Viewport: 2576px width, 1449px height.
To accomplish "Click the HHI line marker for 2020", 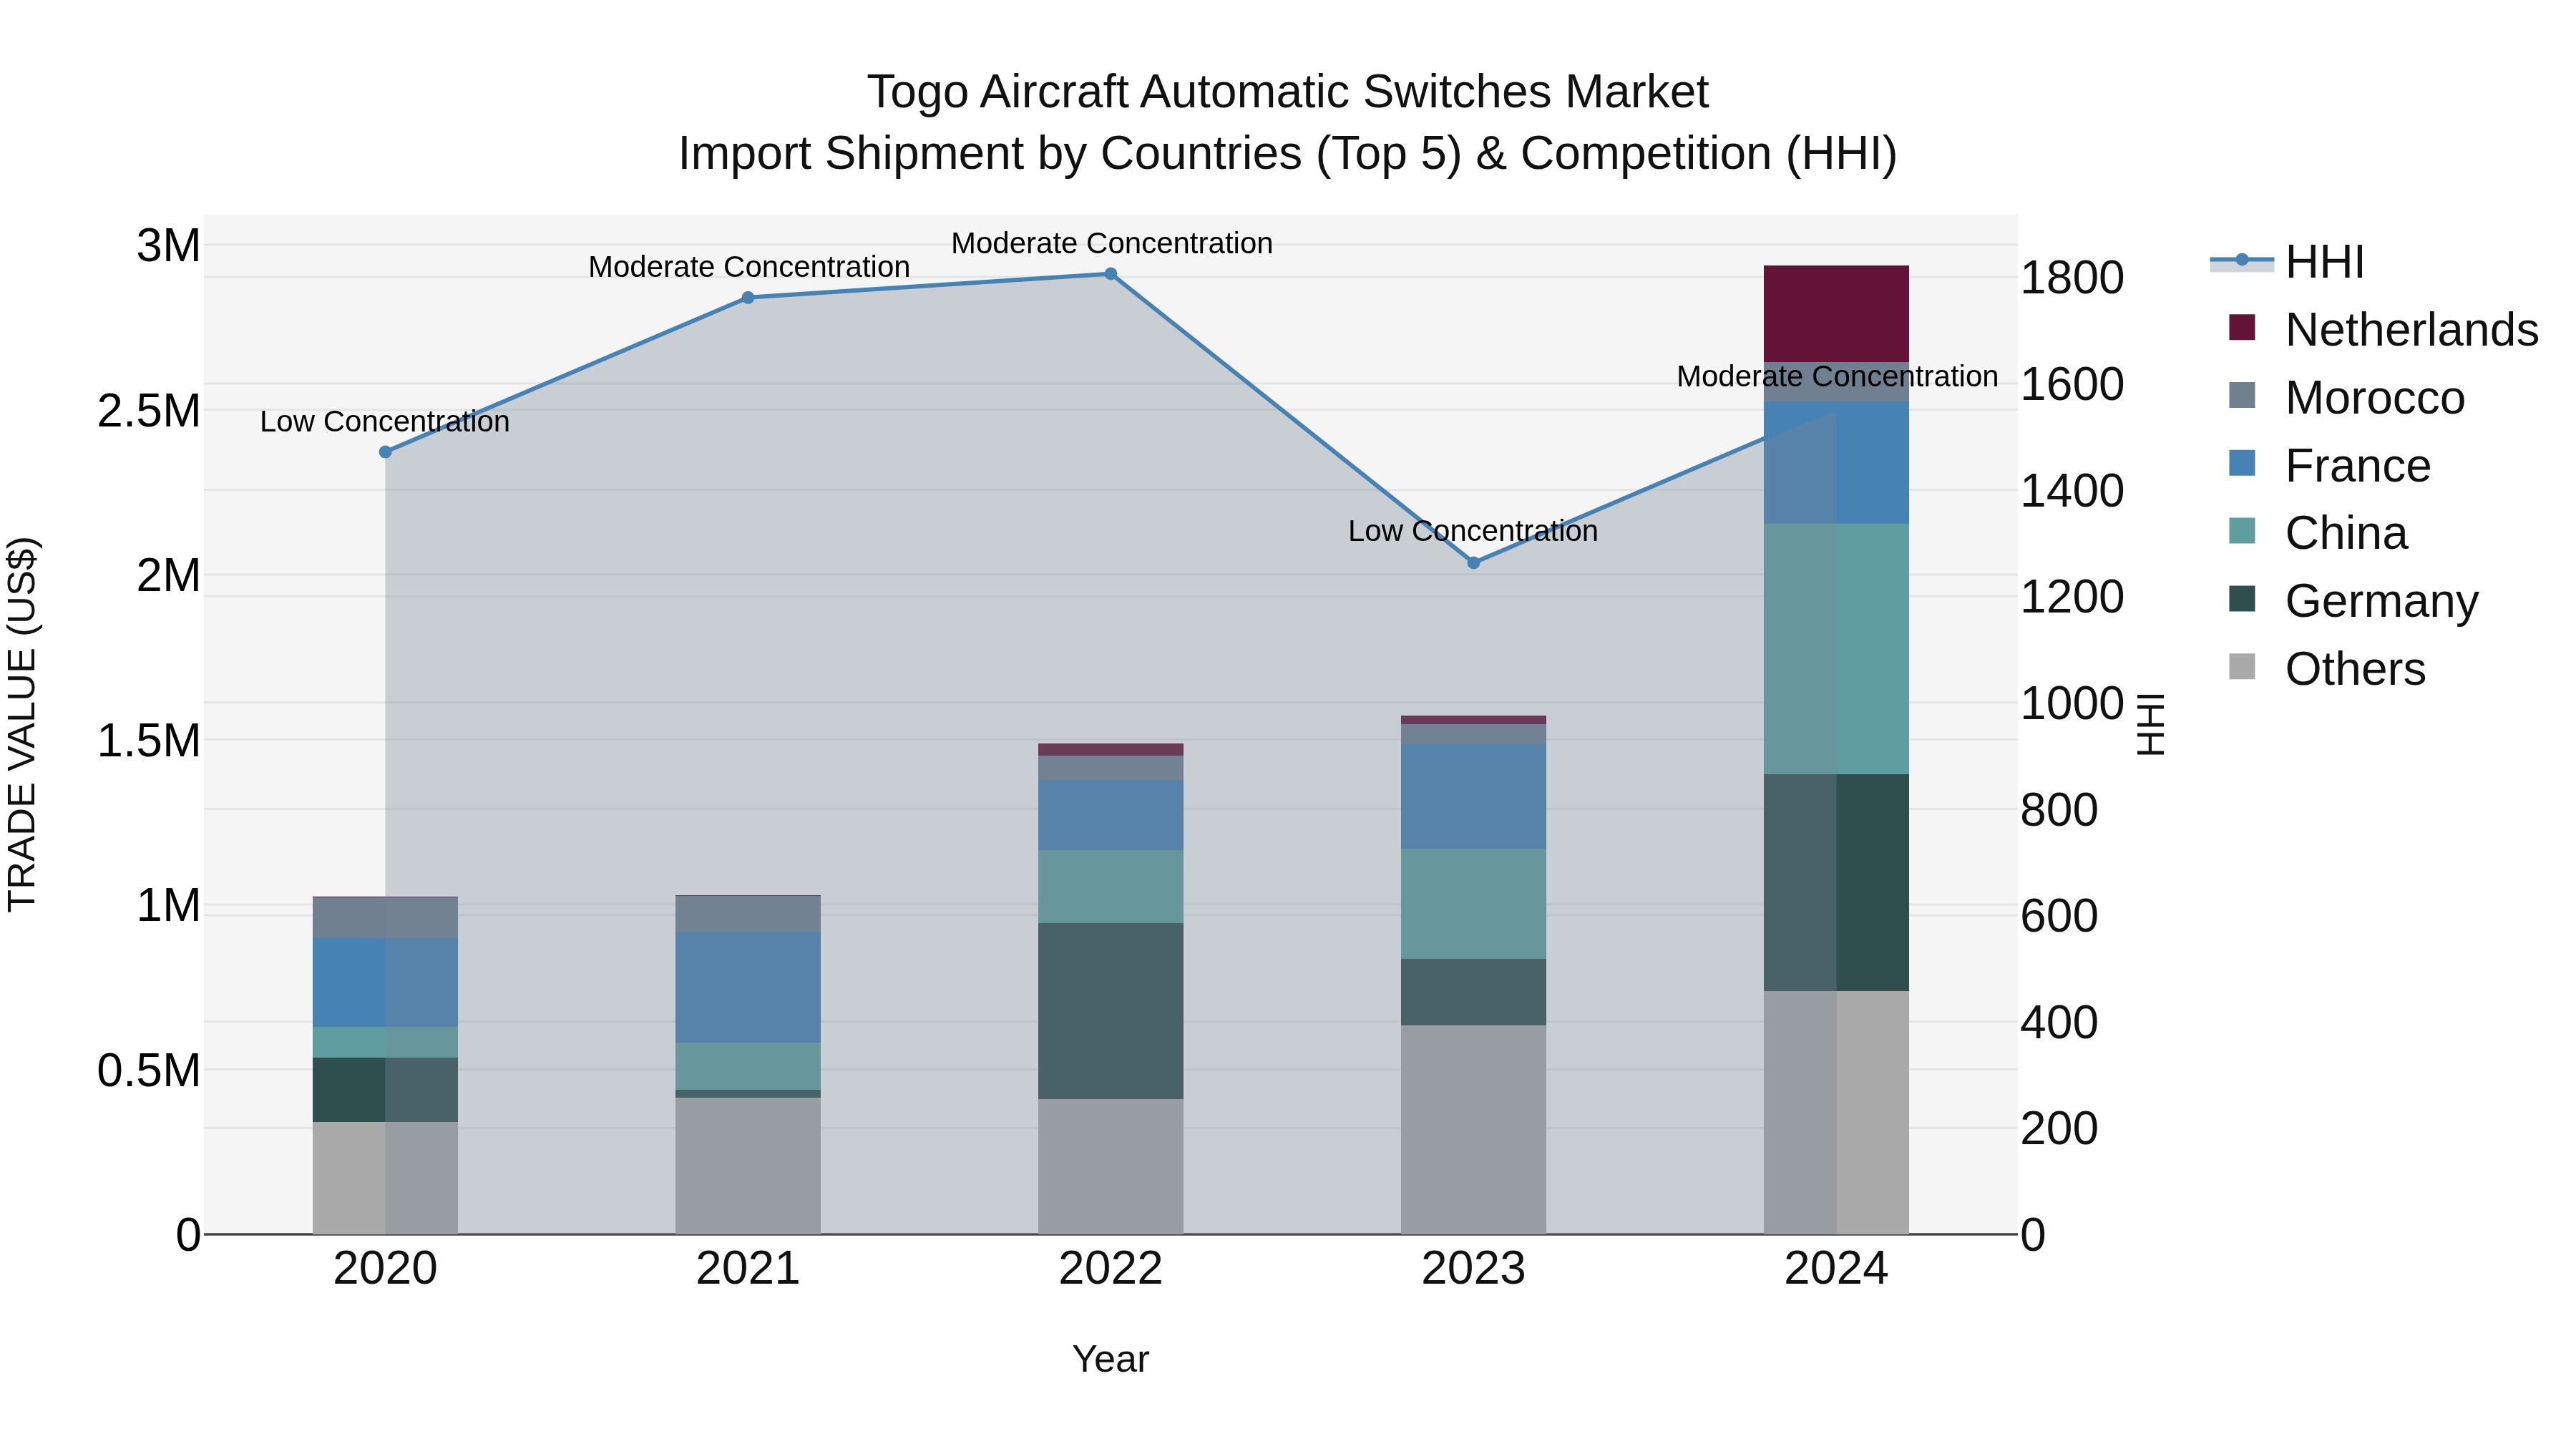I will click(x=385, y=452).
